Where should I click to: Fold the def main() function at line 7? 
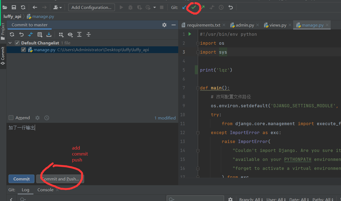pos(198,88)
